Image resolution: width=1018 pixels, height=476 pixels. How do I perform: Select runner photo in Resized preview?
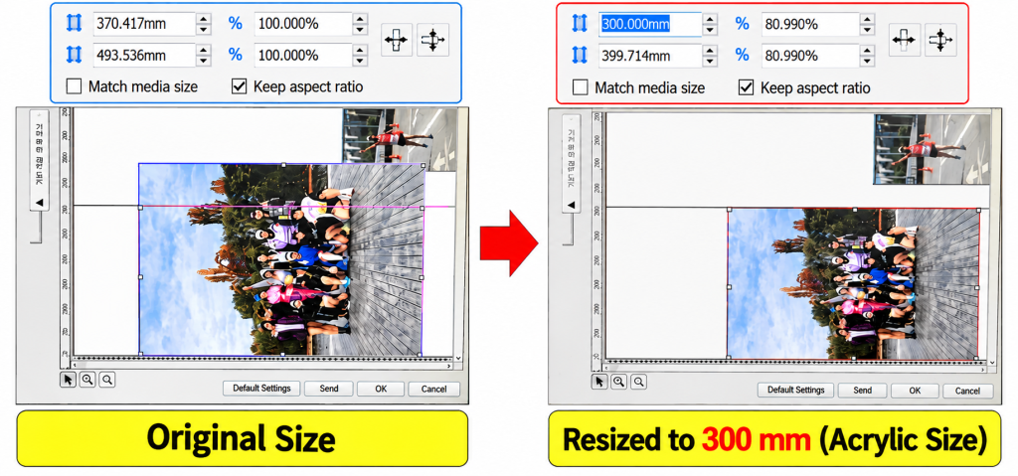(932, 150)
